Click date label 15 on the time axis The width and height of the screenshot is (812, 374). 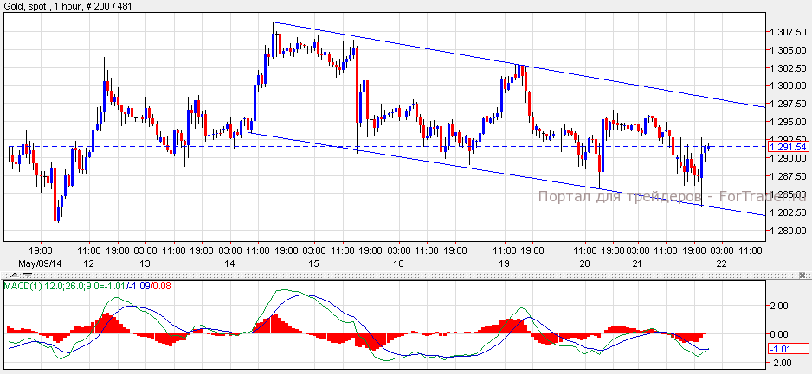pos(313,262)
